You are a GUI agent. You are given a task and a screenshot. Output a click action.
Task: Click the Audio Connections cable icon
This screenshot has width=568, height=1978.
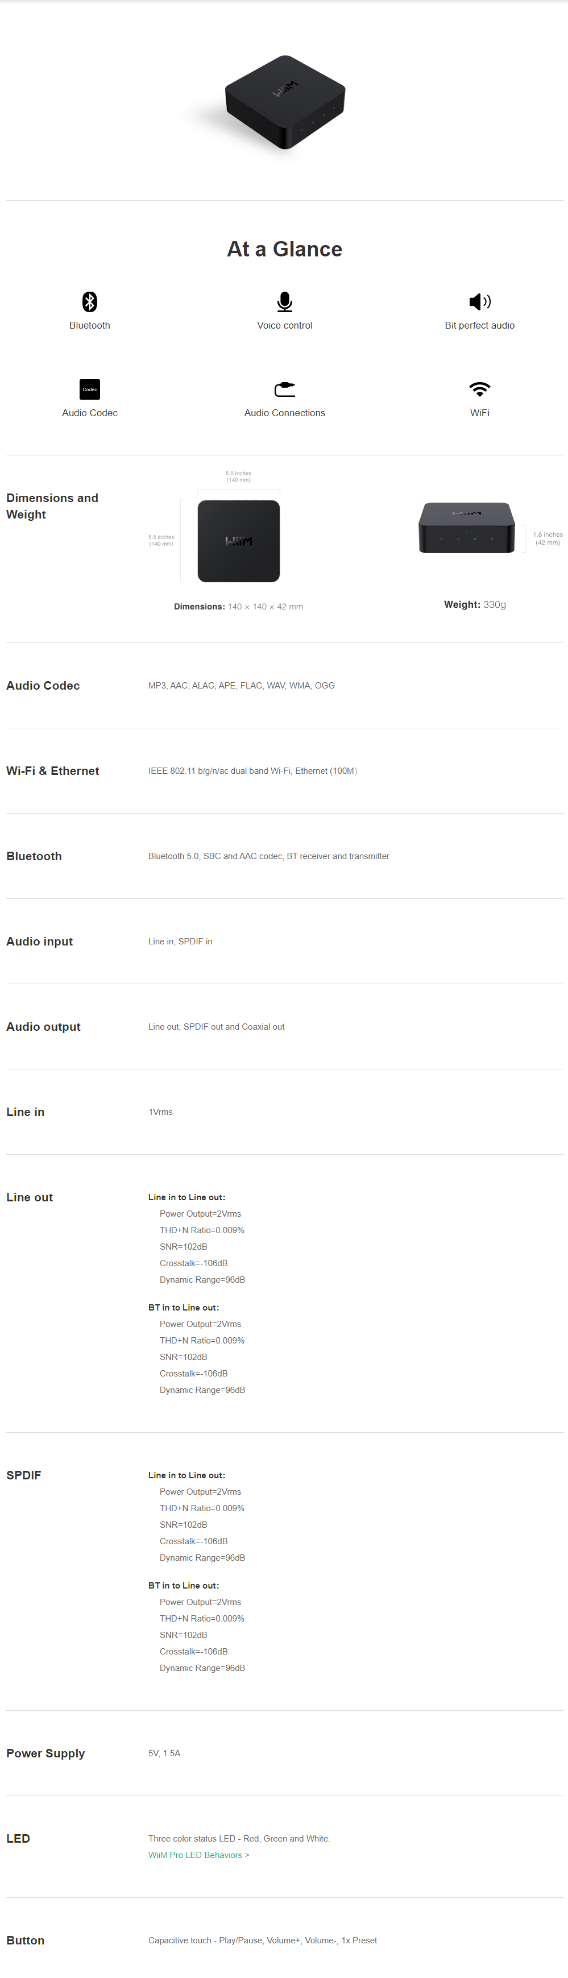(285, 389)
